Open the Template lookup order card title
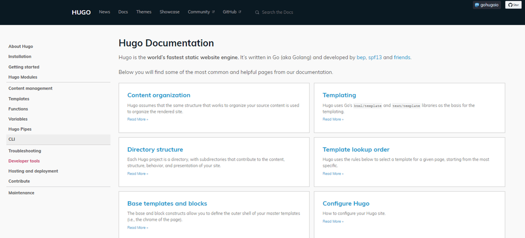525x238 pixels. [356, 149]
